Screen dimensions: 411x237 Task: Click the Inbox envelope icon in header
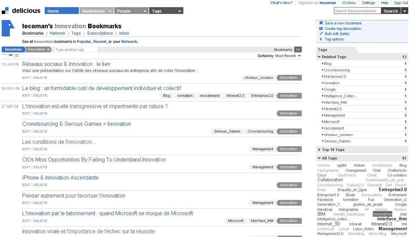click(x=344, y=3)
